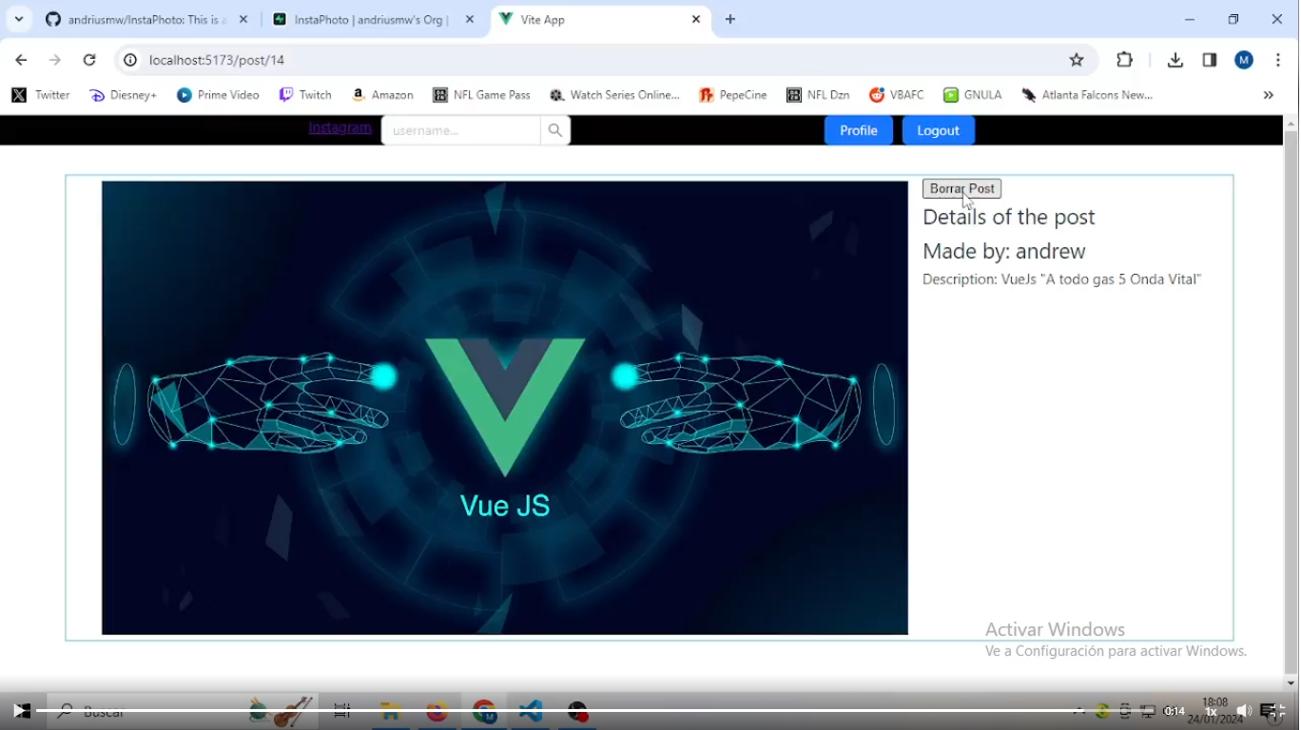Select the Vite App tab

coord(590,19)
